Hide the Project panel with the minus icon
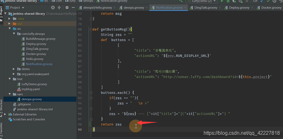 point(73,7)
